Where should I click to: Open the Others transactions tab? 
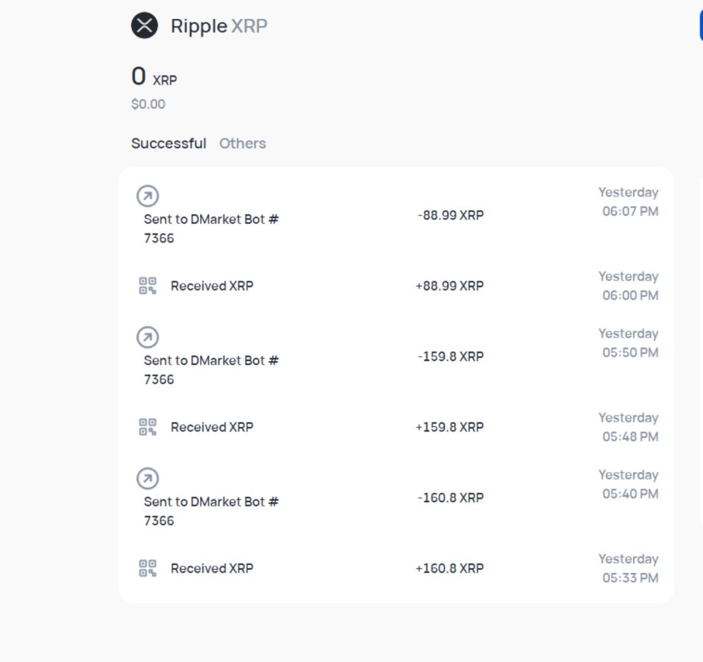click(242, 143)
